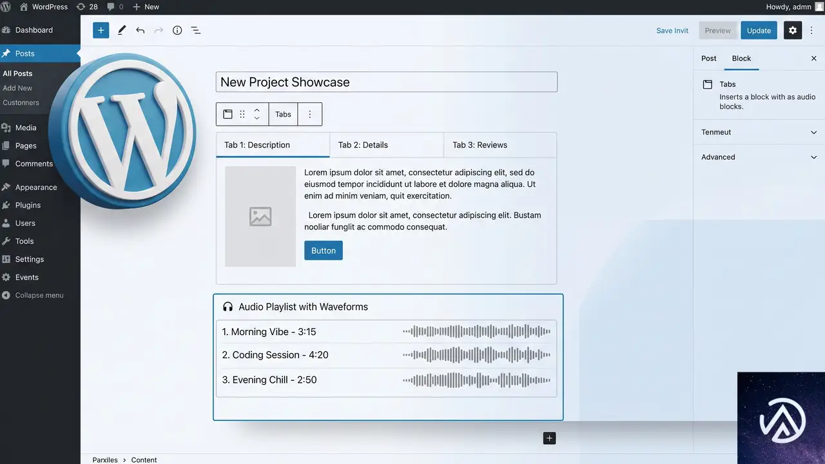Switch to the Post sidebar tab
825x464 pixels.
coord(709,58)
